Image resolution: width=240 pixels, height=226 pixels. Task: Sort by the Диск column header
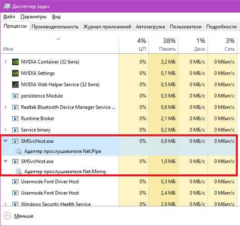point(193,45)
